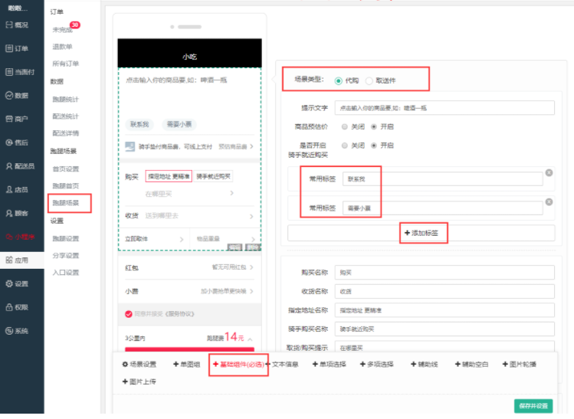Expand 预估商品费 arrow in preview
574x419 pixels.
click(251, 147)
